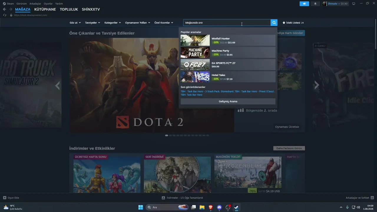
Task: Switch to the MAĞAZA tab
Action: [23, 9]
